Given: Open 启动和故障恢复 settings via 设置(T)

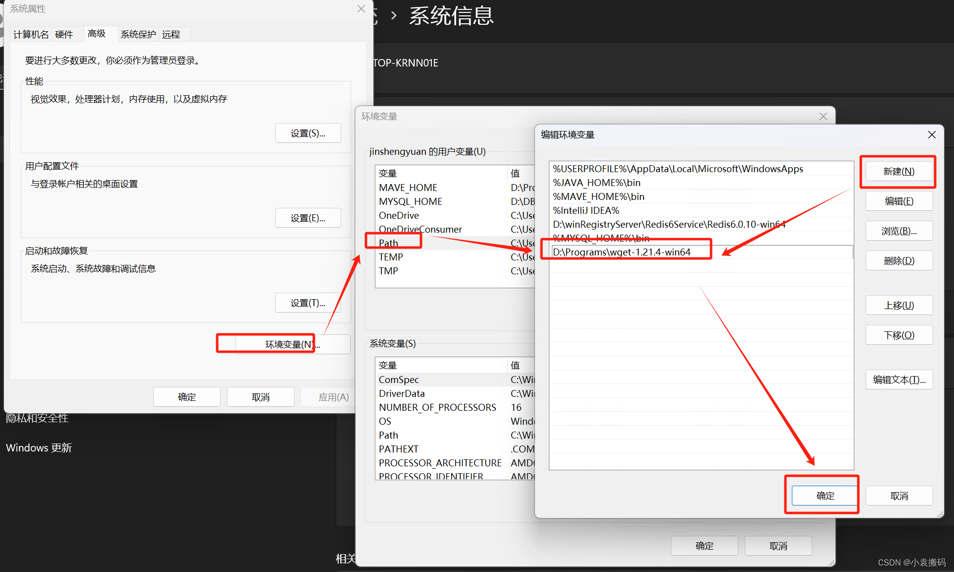Looking at the screenshot, I should (307, 302).
